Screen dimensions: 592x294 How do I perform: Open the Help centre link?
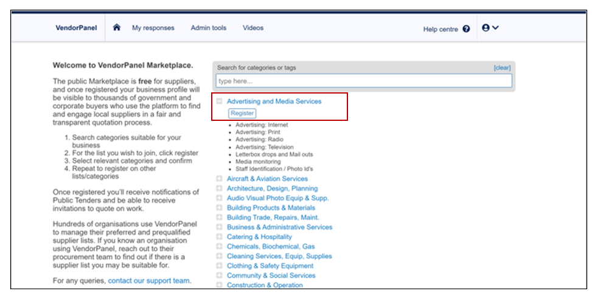click(x=441, y=29)
